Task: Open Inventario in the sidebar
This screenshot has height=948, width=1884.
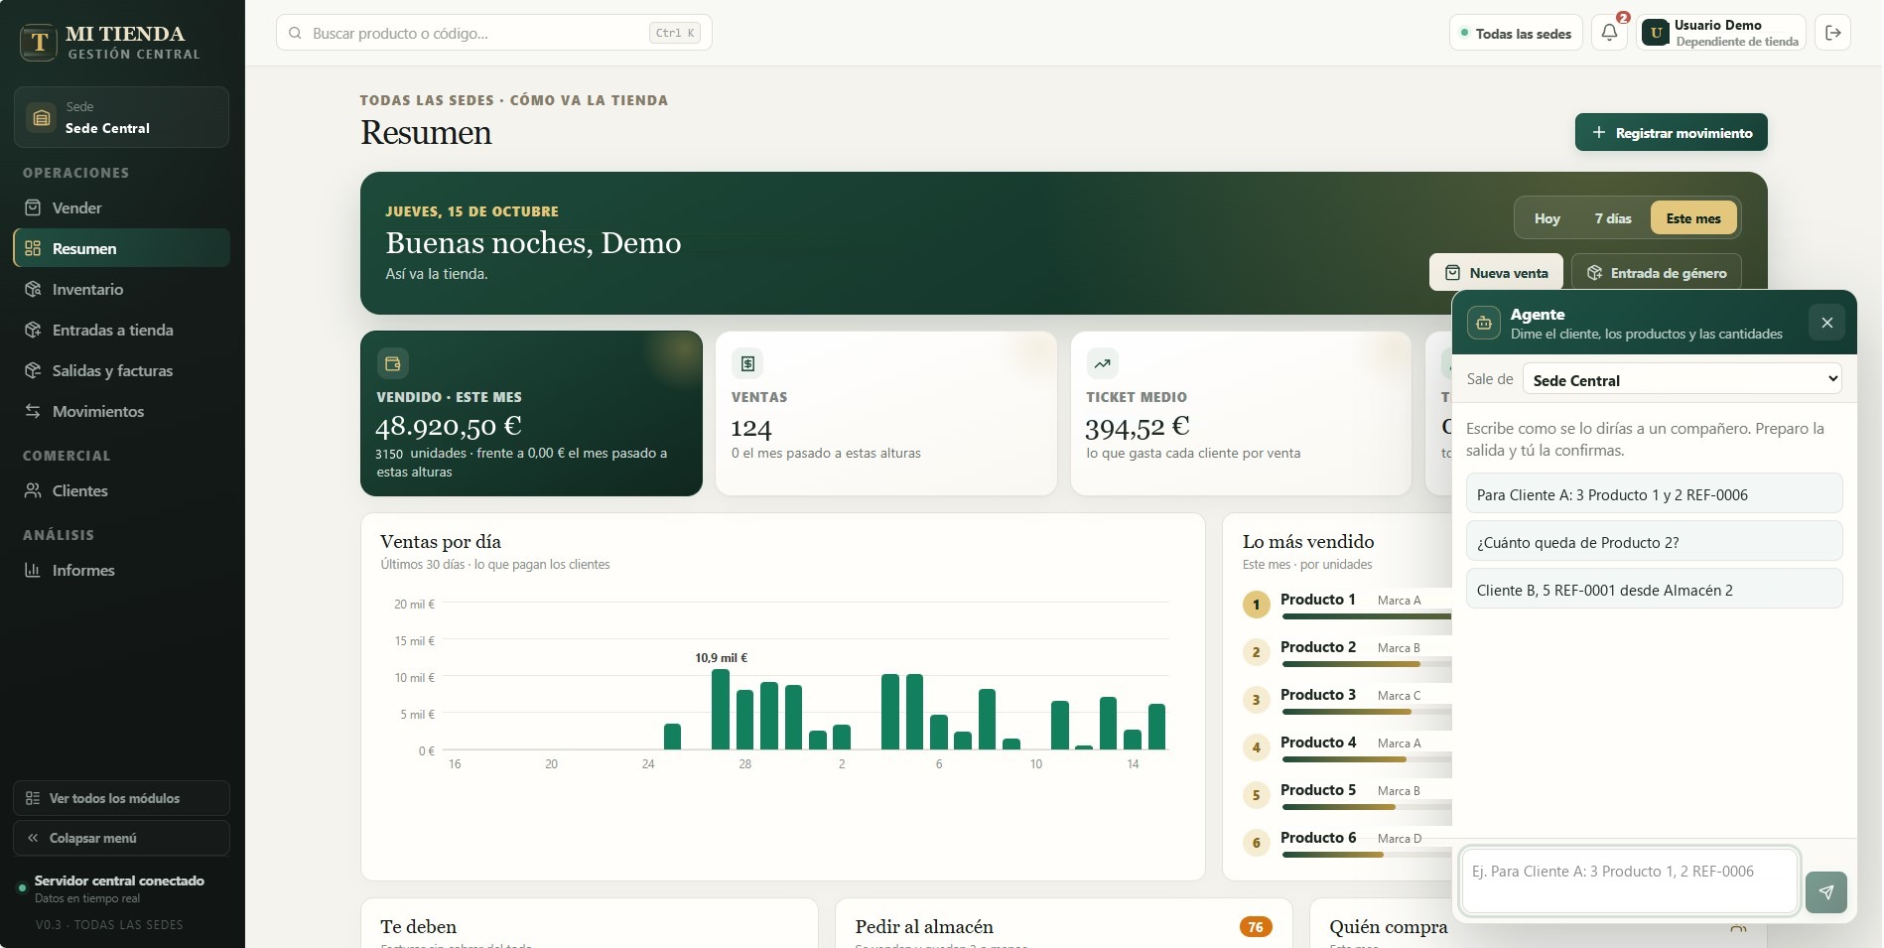Action: pos(121,289)
